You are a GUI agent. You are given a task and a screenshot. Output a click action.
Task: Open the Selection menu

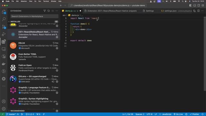24,1
